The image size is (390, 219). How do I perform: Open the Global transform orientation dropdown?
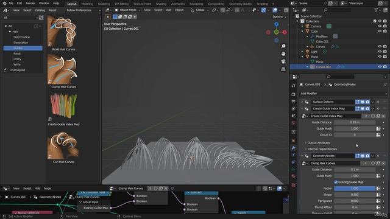[x=199, y=10]
